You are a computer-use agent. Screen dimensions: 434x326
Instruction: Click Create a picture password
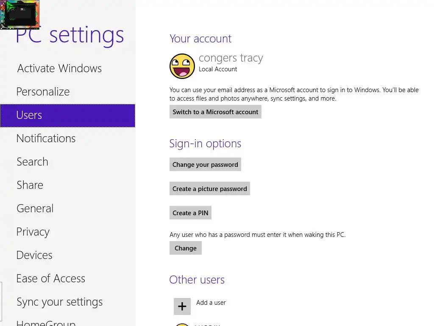pyautogui.click(x=209, y=188)
